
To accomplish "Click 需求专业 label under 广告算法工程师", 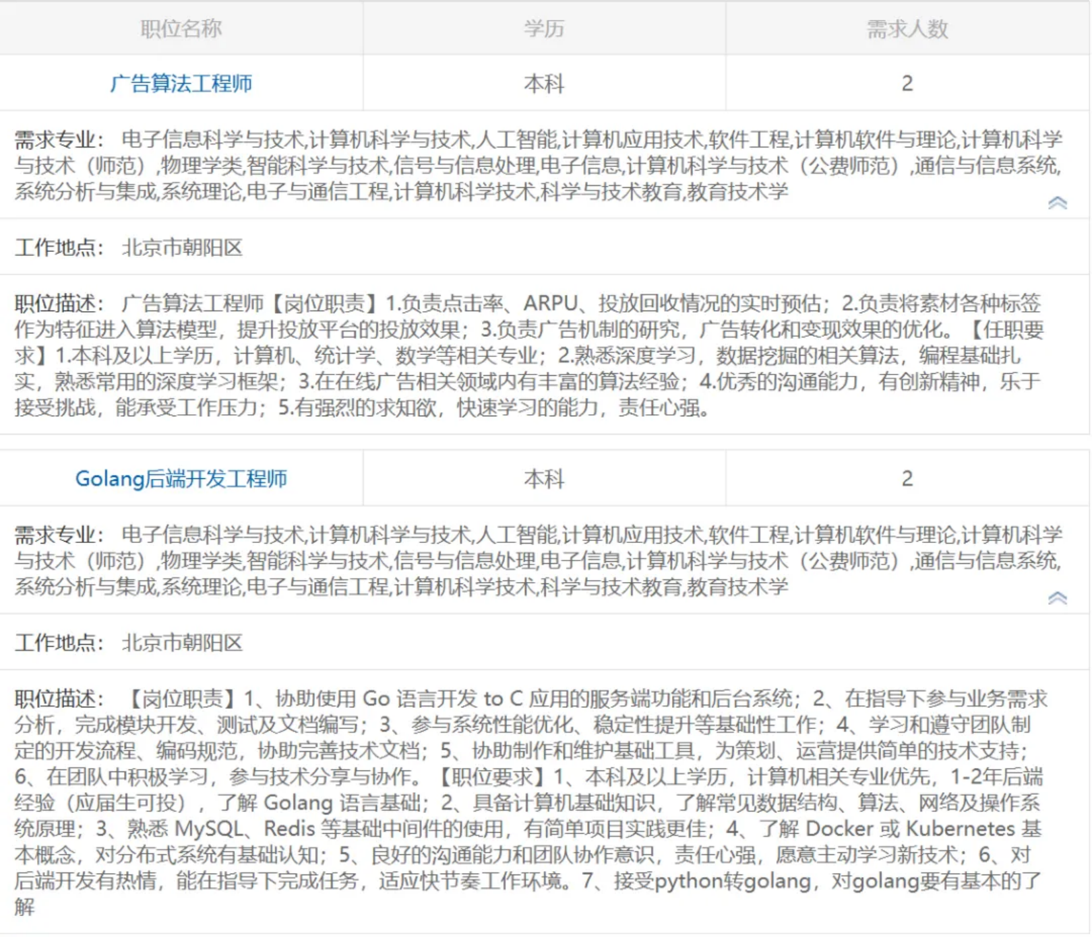I will pos(59,140).
